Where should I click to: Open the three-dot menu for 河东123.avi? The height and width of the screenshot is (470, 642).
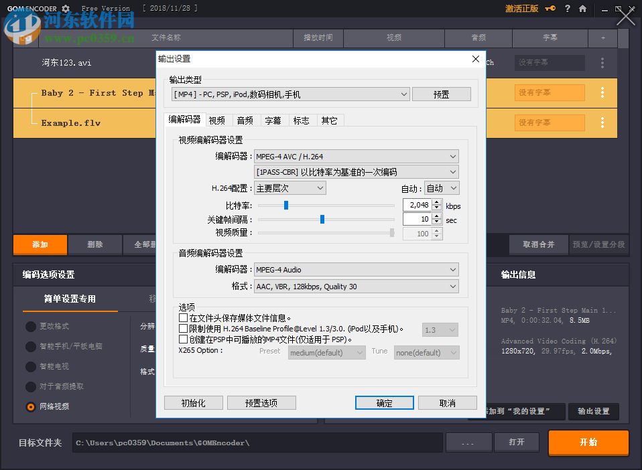[602, 62]
